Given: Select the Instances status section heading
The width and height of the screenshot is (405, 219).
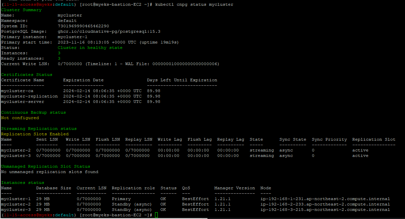Looking at the screenshot, I should coord(22,183).
